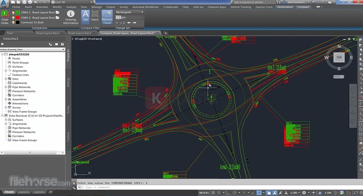Go to next change set arrow
Screen dimensions: 363x196
click(134, 23)
